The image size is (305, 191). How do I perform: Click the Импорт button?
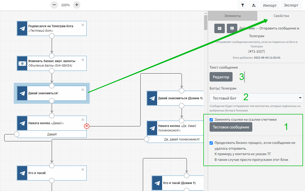click(270, 5)
